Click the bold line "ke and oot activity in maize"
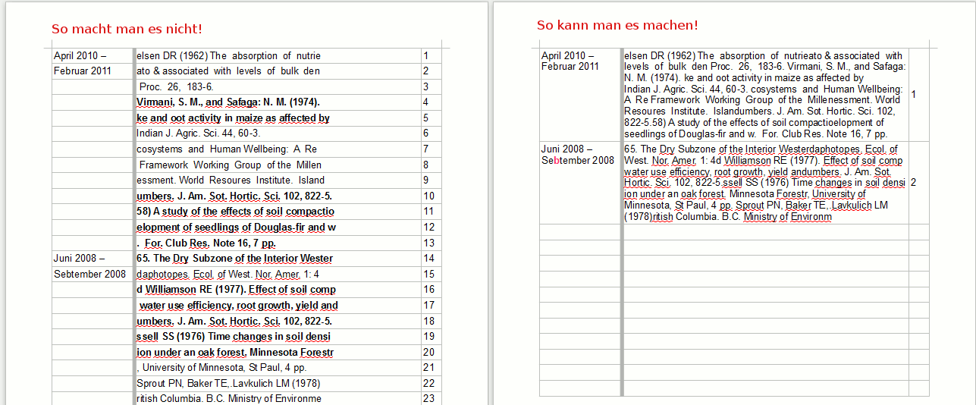This screenshot has height=405, width=976. coord(232,118)
